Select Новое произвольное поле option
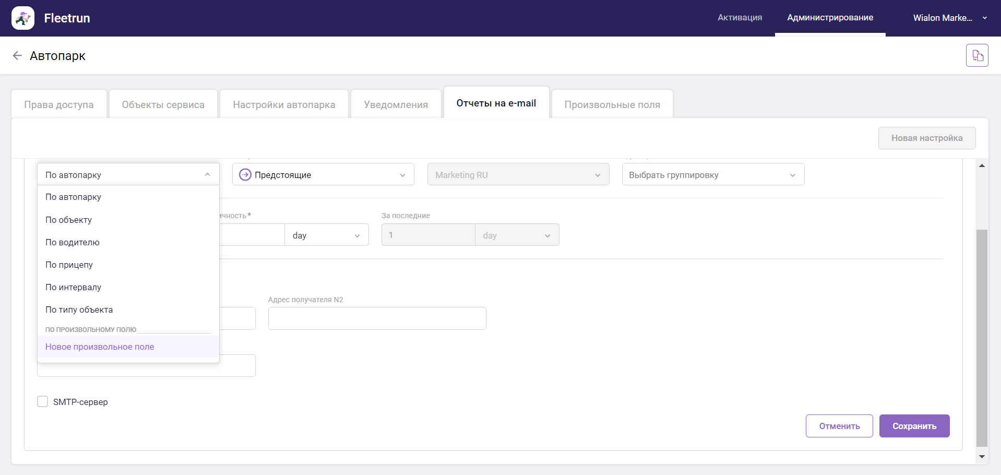 [x=100, y=347]
